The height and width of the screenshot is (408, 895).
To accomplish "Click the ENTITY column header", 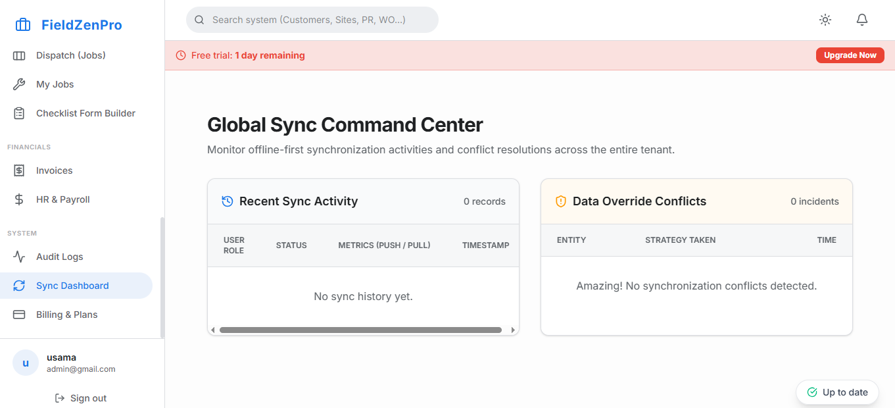I will [x=571, y=240].
